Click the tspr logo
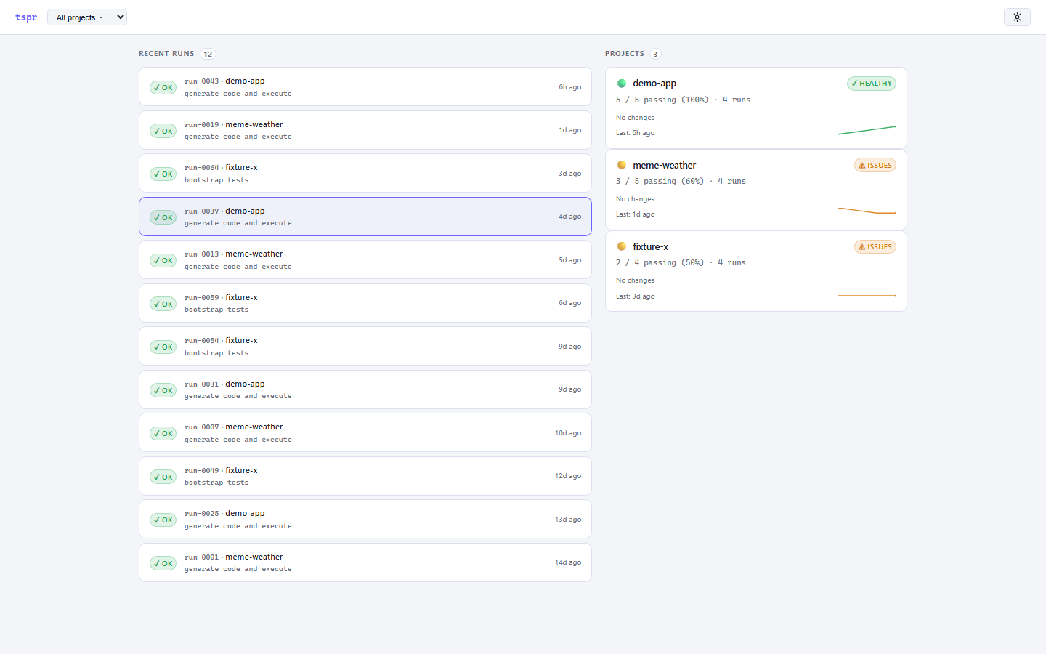1046x654 pixels. [26, 17]
